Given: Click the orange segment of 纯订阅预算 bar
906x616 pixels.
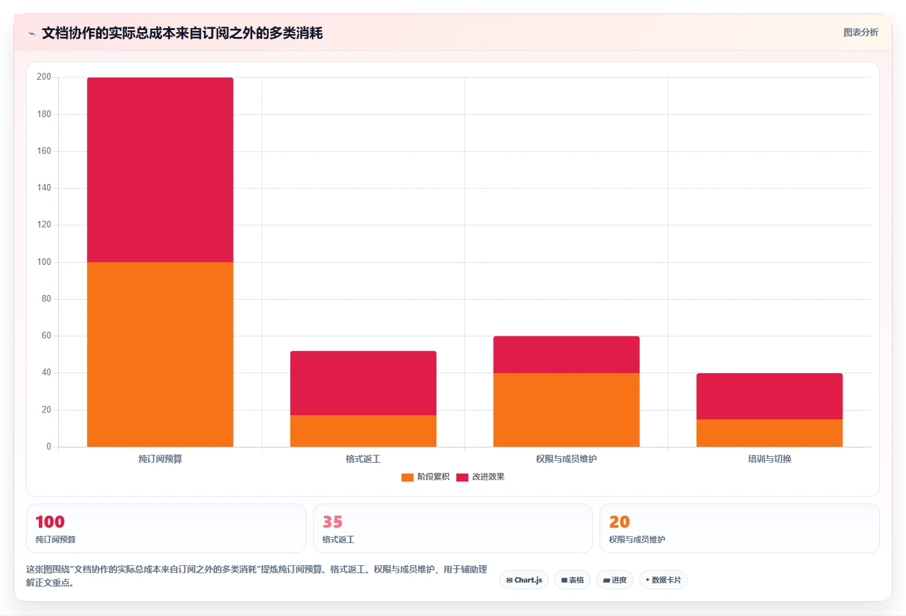Looking at the screenshot, I should [160, 354].
